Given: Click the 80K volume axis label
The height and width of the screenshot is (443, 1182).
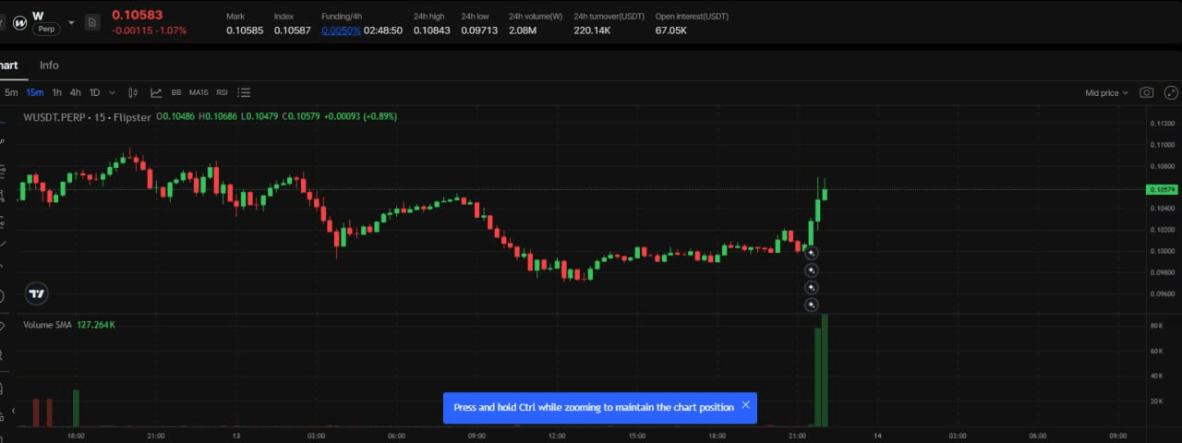Looking at the screenshot, I should click(x=1155, y=326).
